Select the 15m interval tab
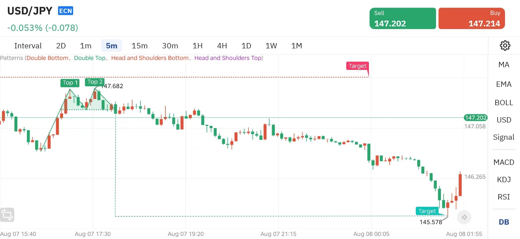 (139, 46)
